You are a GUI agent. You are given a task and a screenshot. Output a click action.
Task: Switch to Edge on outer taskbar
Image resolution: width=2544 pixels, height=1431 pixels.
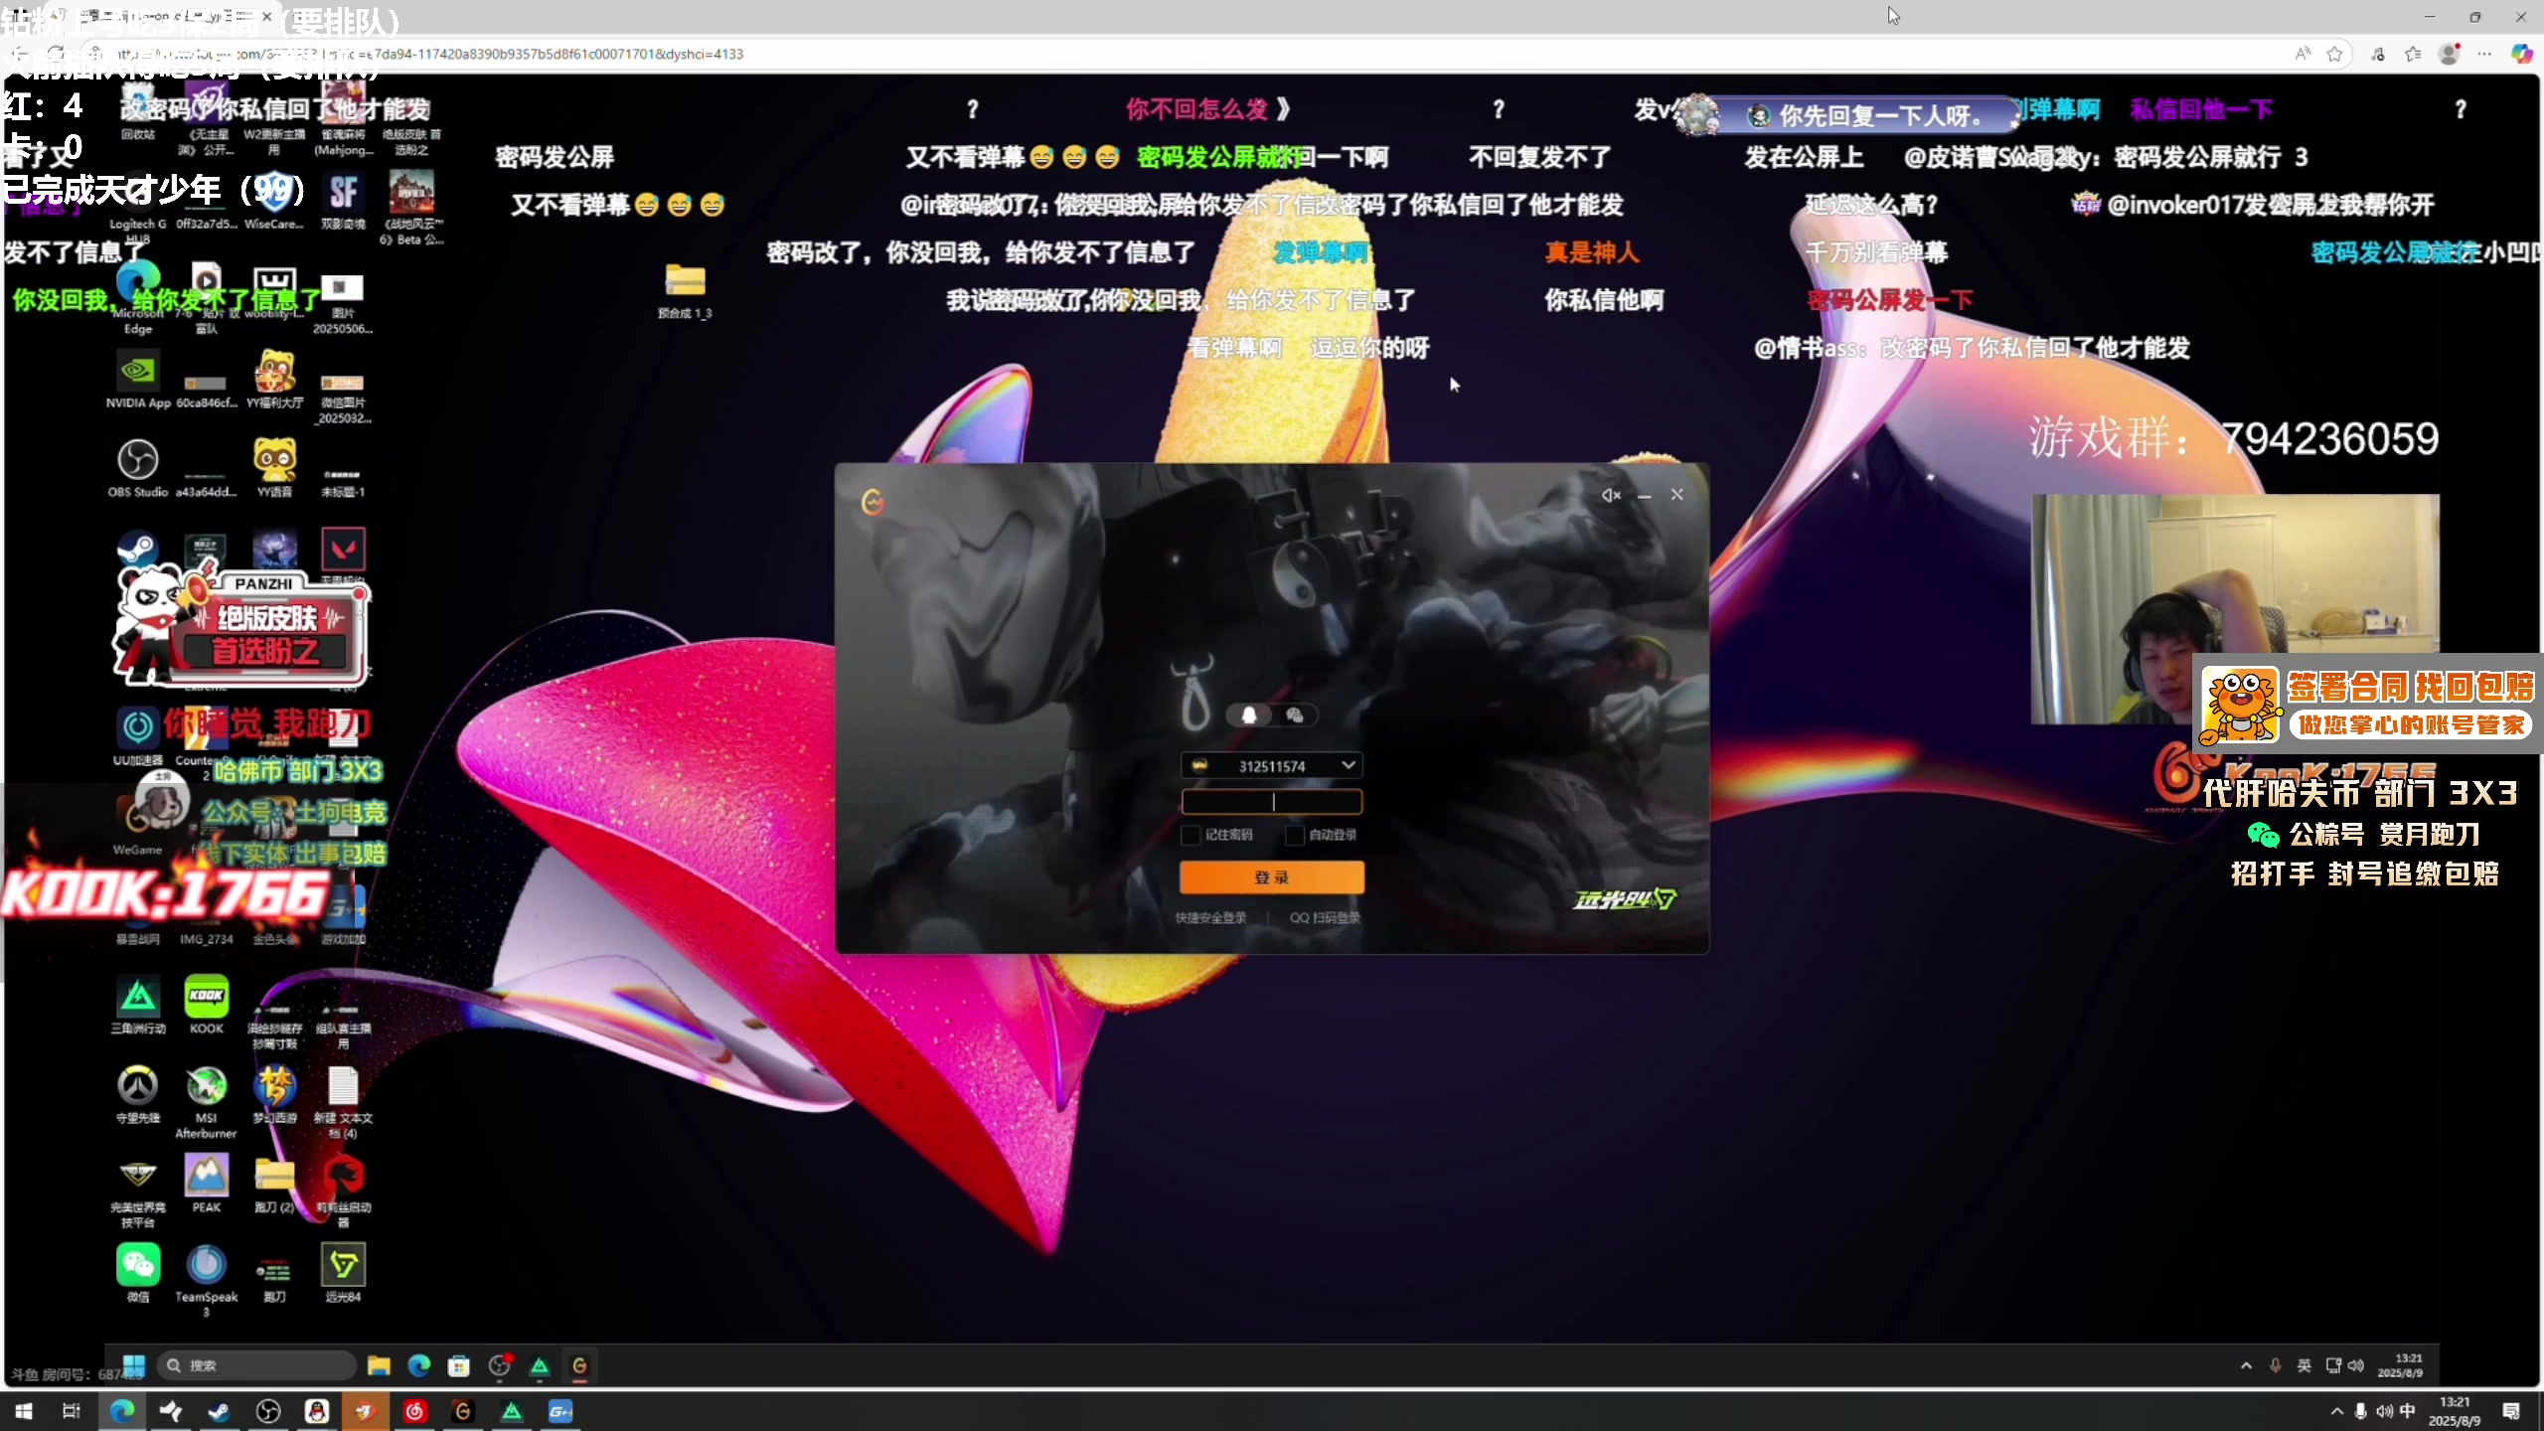pyautogui.click(x=122, y=1411)
